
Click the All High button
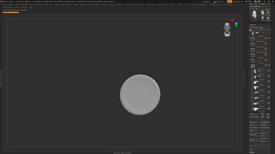point(265,125)
